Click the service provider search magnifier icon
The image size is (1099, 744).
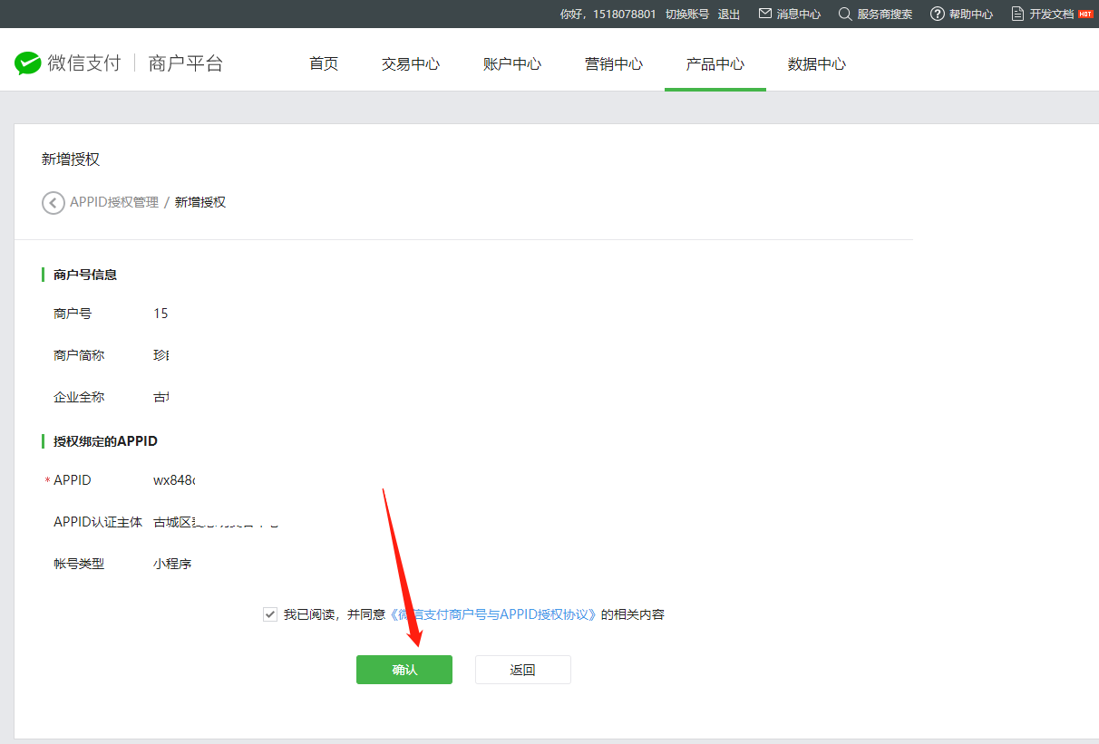click(845, 14)
